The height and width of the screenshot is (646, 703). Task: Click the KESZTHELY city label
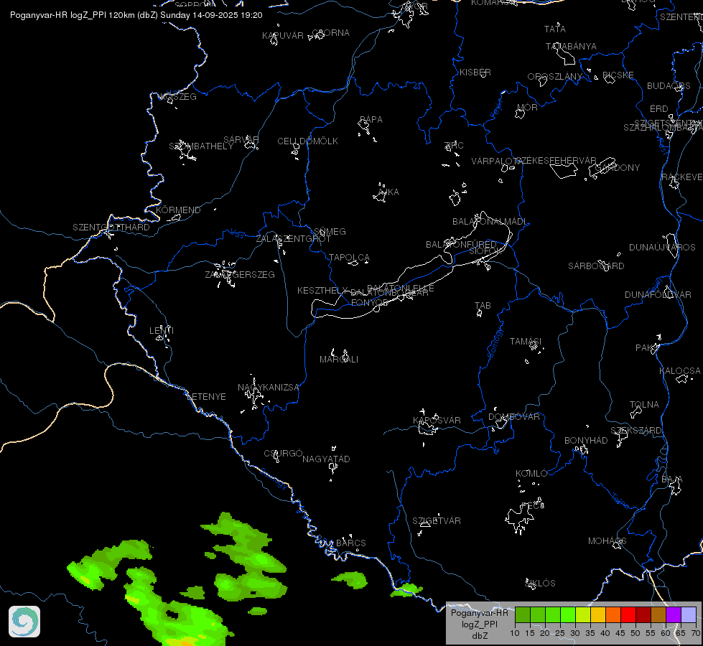point(322,291)
